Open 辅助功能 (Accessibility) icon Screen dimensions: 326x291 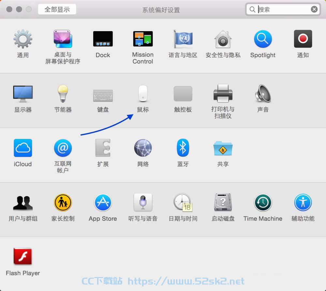tap(303, 203)
